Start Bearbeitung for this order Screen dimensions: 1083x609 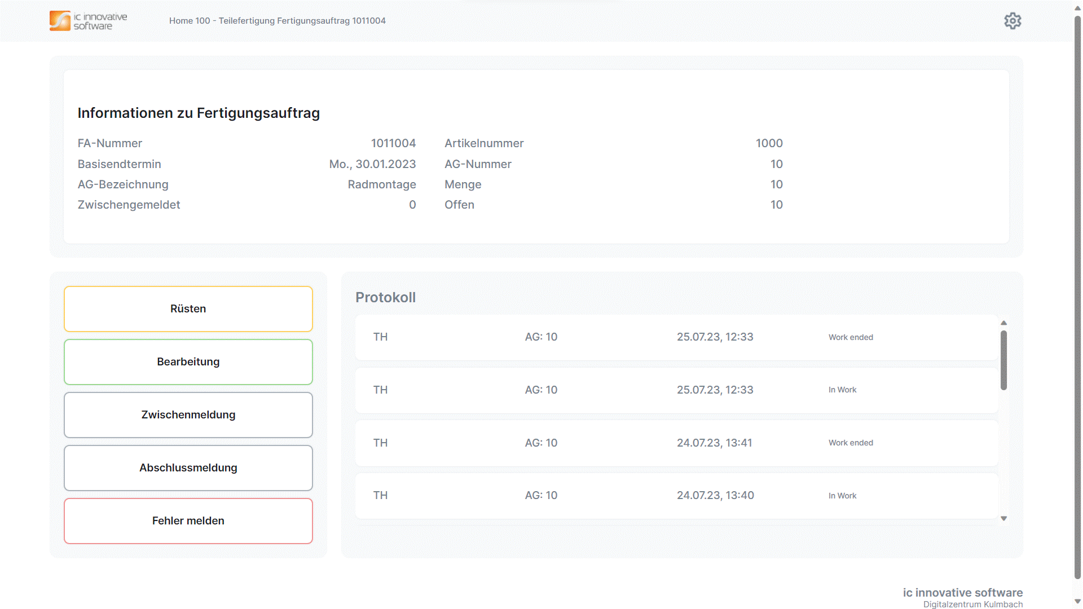pyautogui.click(x=188, y=362)
